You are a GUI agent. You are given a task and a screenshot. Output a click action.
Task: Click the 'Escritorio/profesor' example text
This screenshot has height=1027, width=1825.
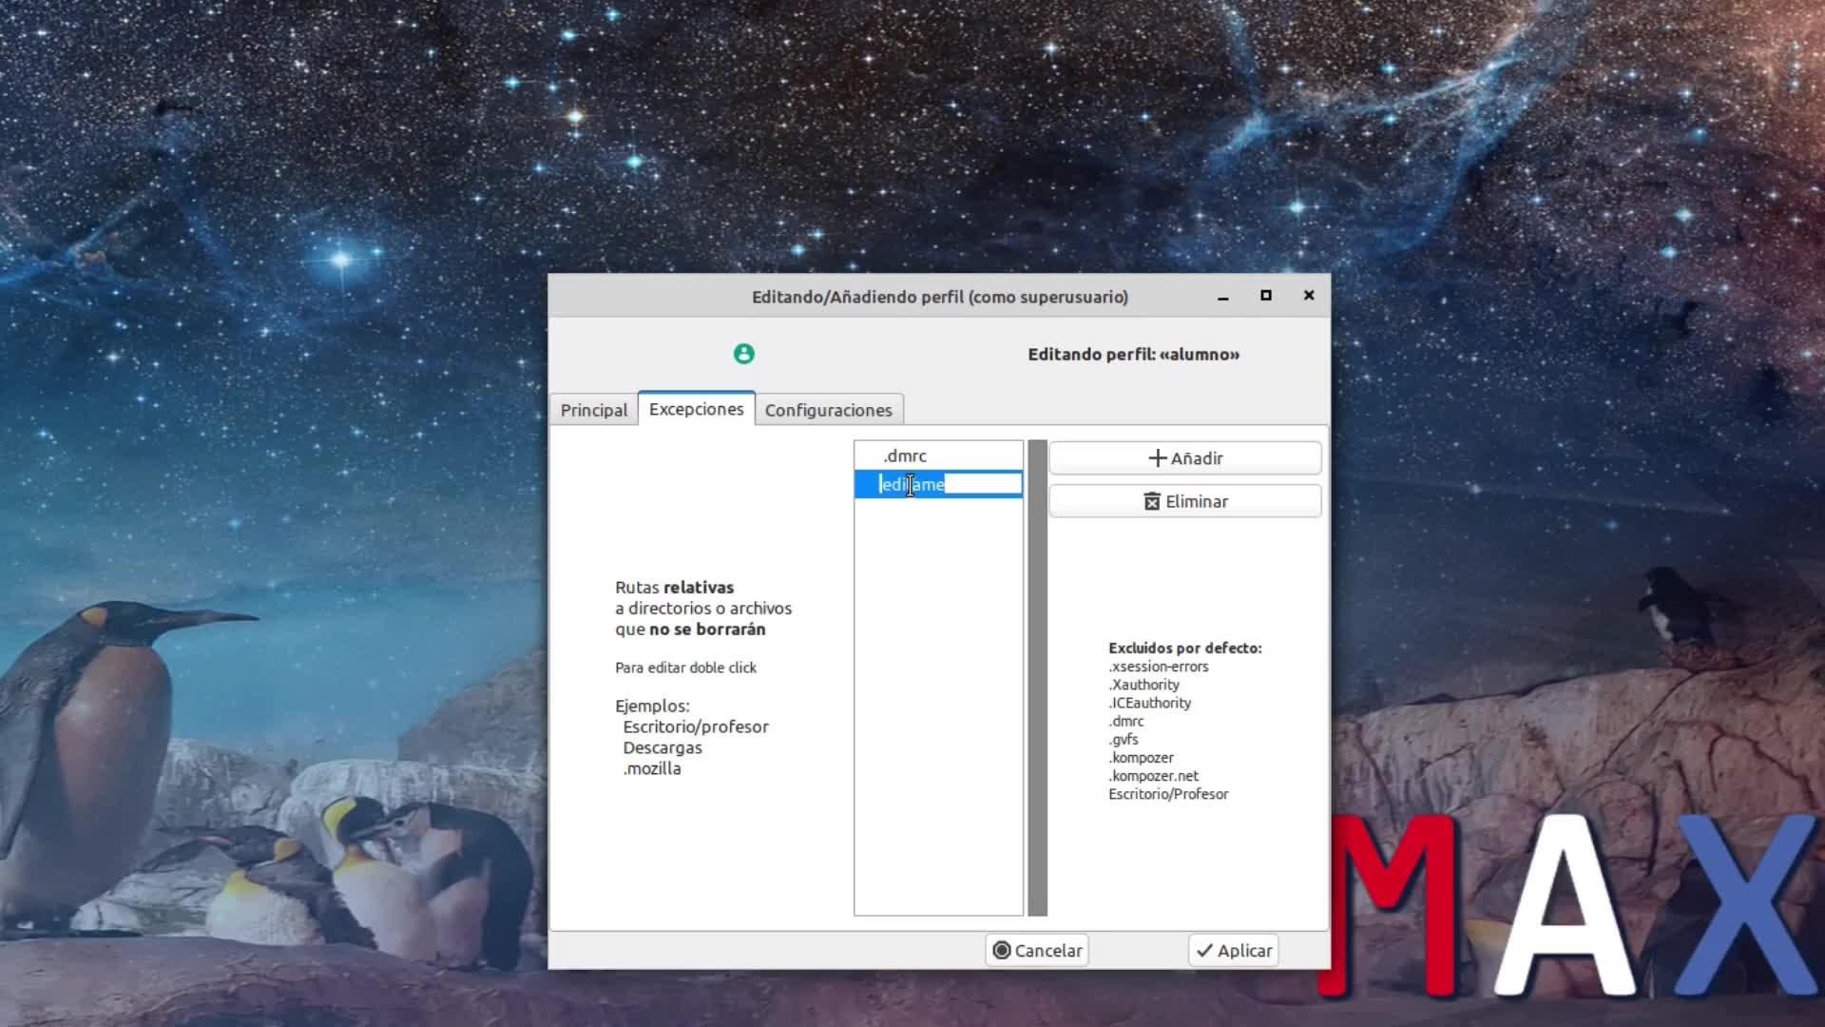(696, 727)
